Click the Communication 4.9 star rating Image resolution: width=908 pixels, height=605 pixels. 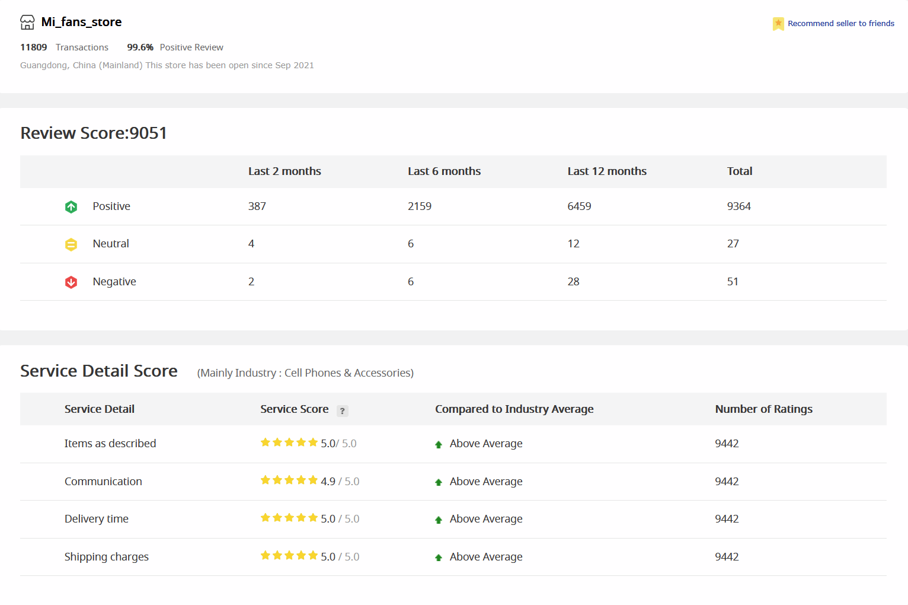[289, 480]
